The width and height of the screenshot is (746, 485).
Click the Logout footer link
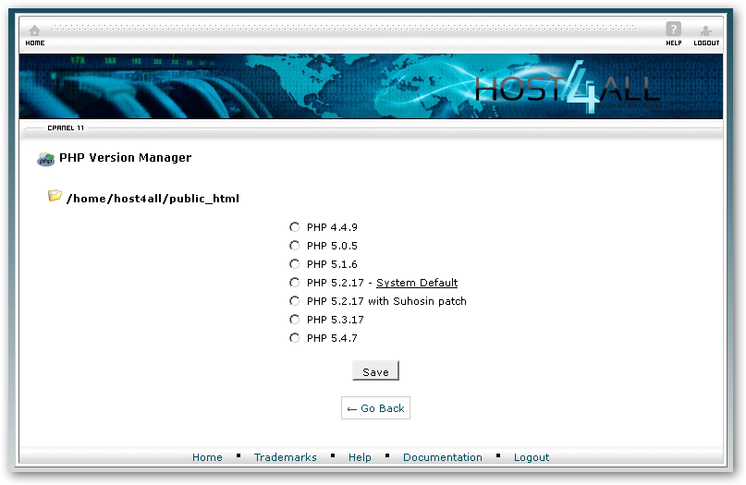coord(532,457)
